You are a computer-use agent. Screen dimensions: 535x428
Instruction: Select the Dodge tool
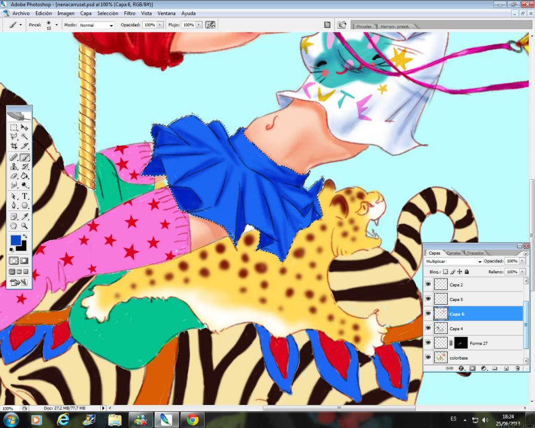25,185
